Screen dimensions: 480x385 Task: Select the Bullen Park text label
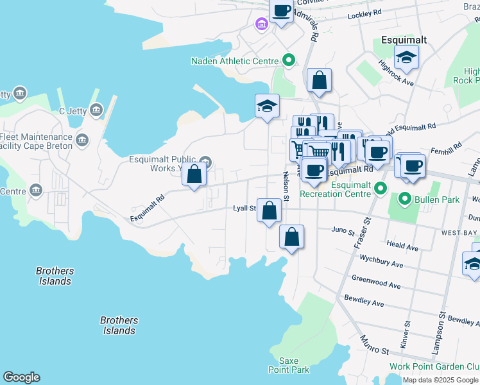coord(437,200)
